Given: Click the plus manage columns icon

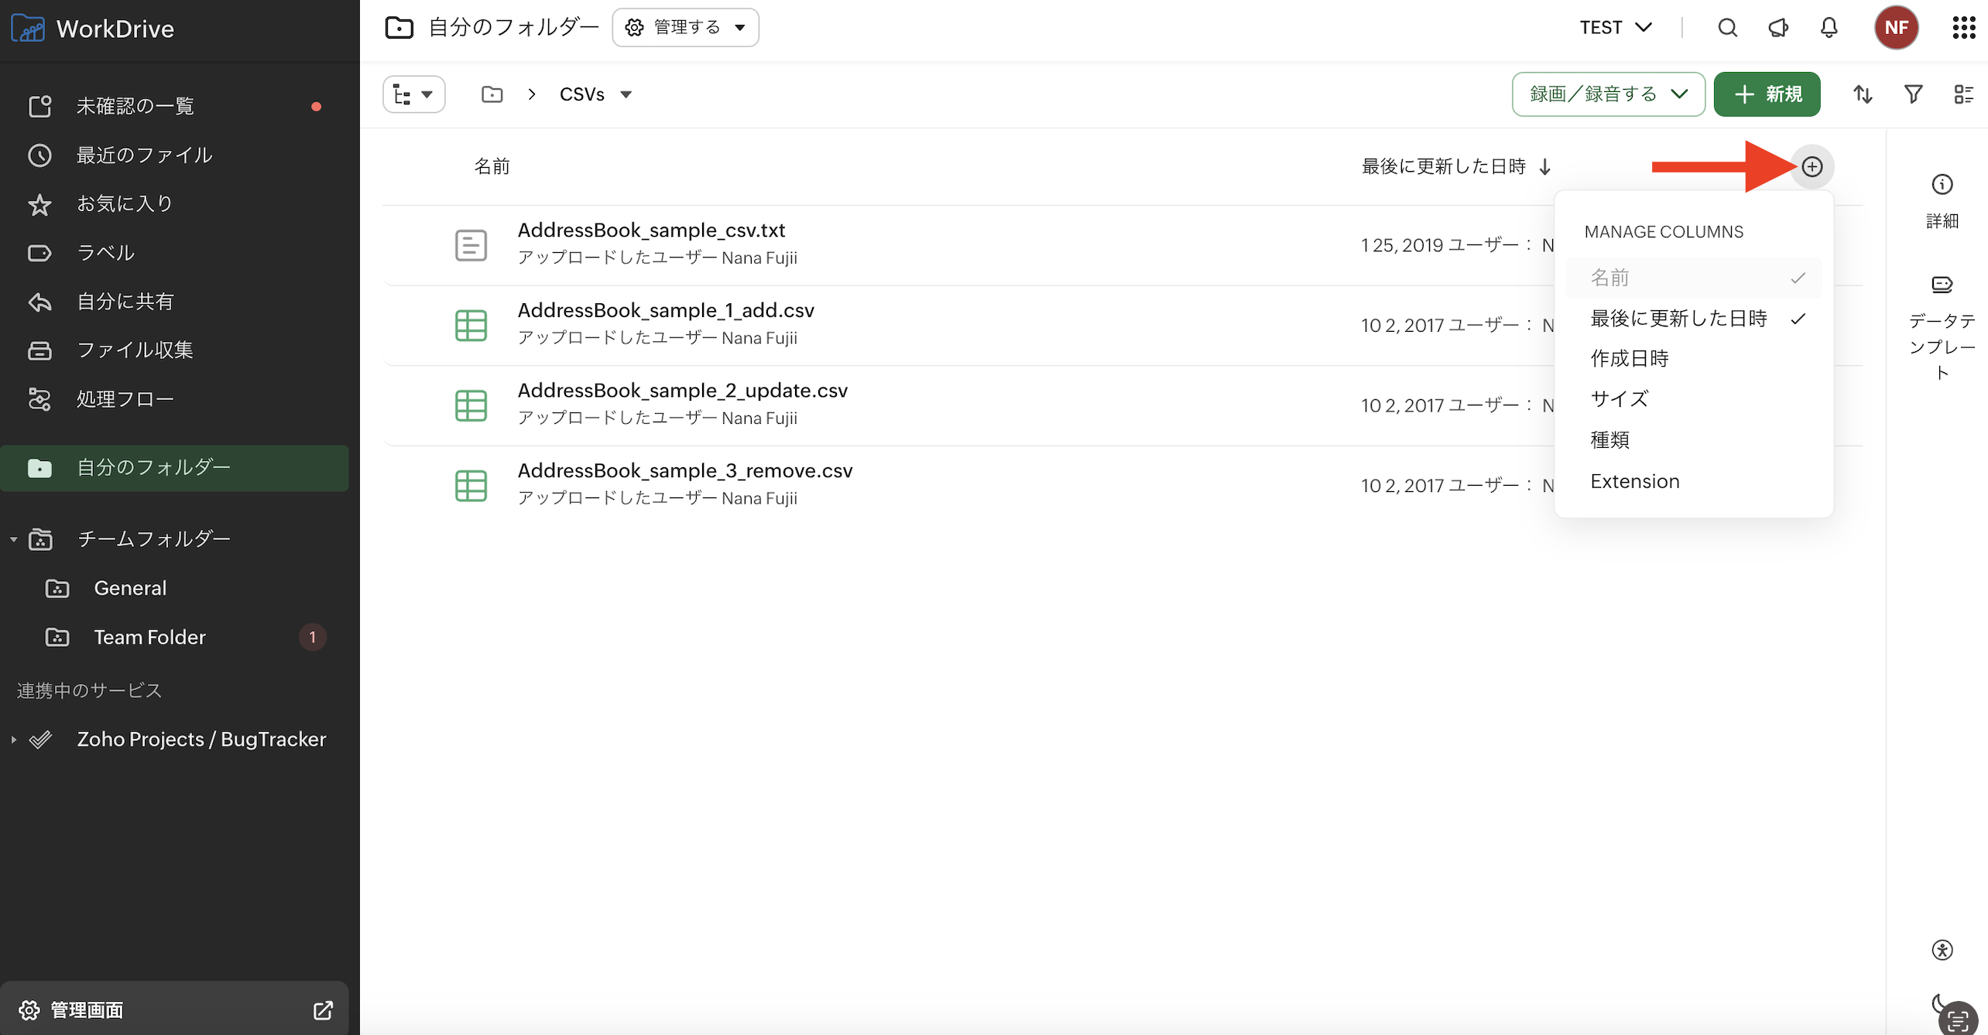Looking at the screenshot, I should [1811, 166].
